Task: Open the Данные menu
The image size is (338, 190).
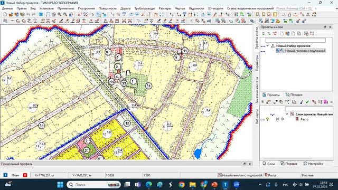Action: [7, 8]
